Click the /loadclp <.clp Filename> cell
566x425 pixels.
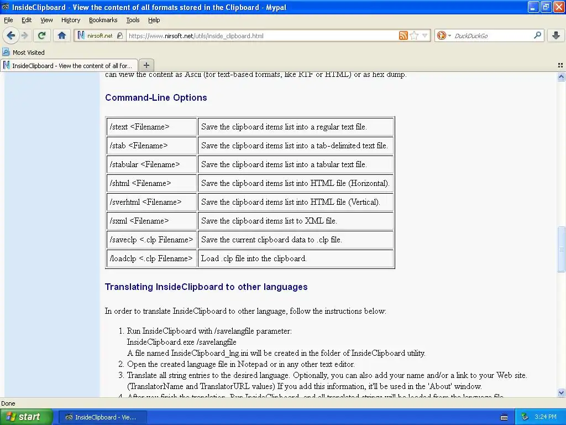point(151,258)
